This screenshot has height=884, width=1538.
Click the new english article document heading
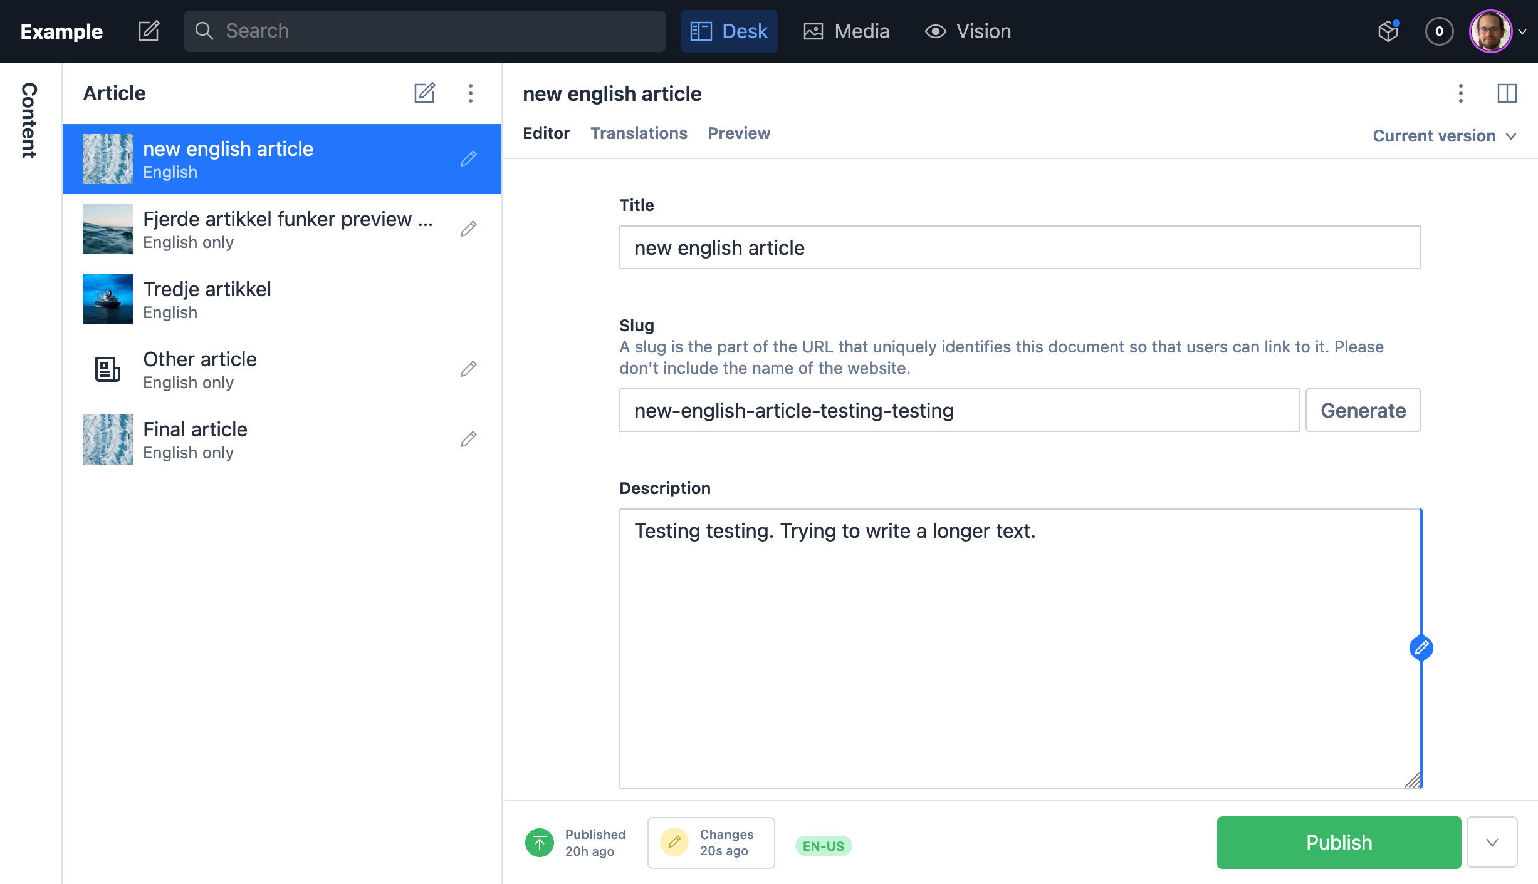[612, 94]
